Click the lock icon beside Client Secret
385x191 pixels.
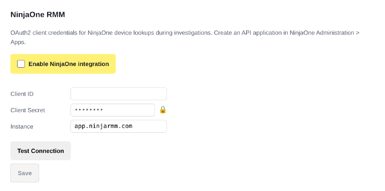[x=163, y=110]
